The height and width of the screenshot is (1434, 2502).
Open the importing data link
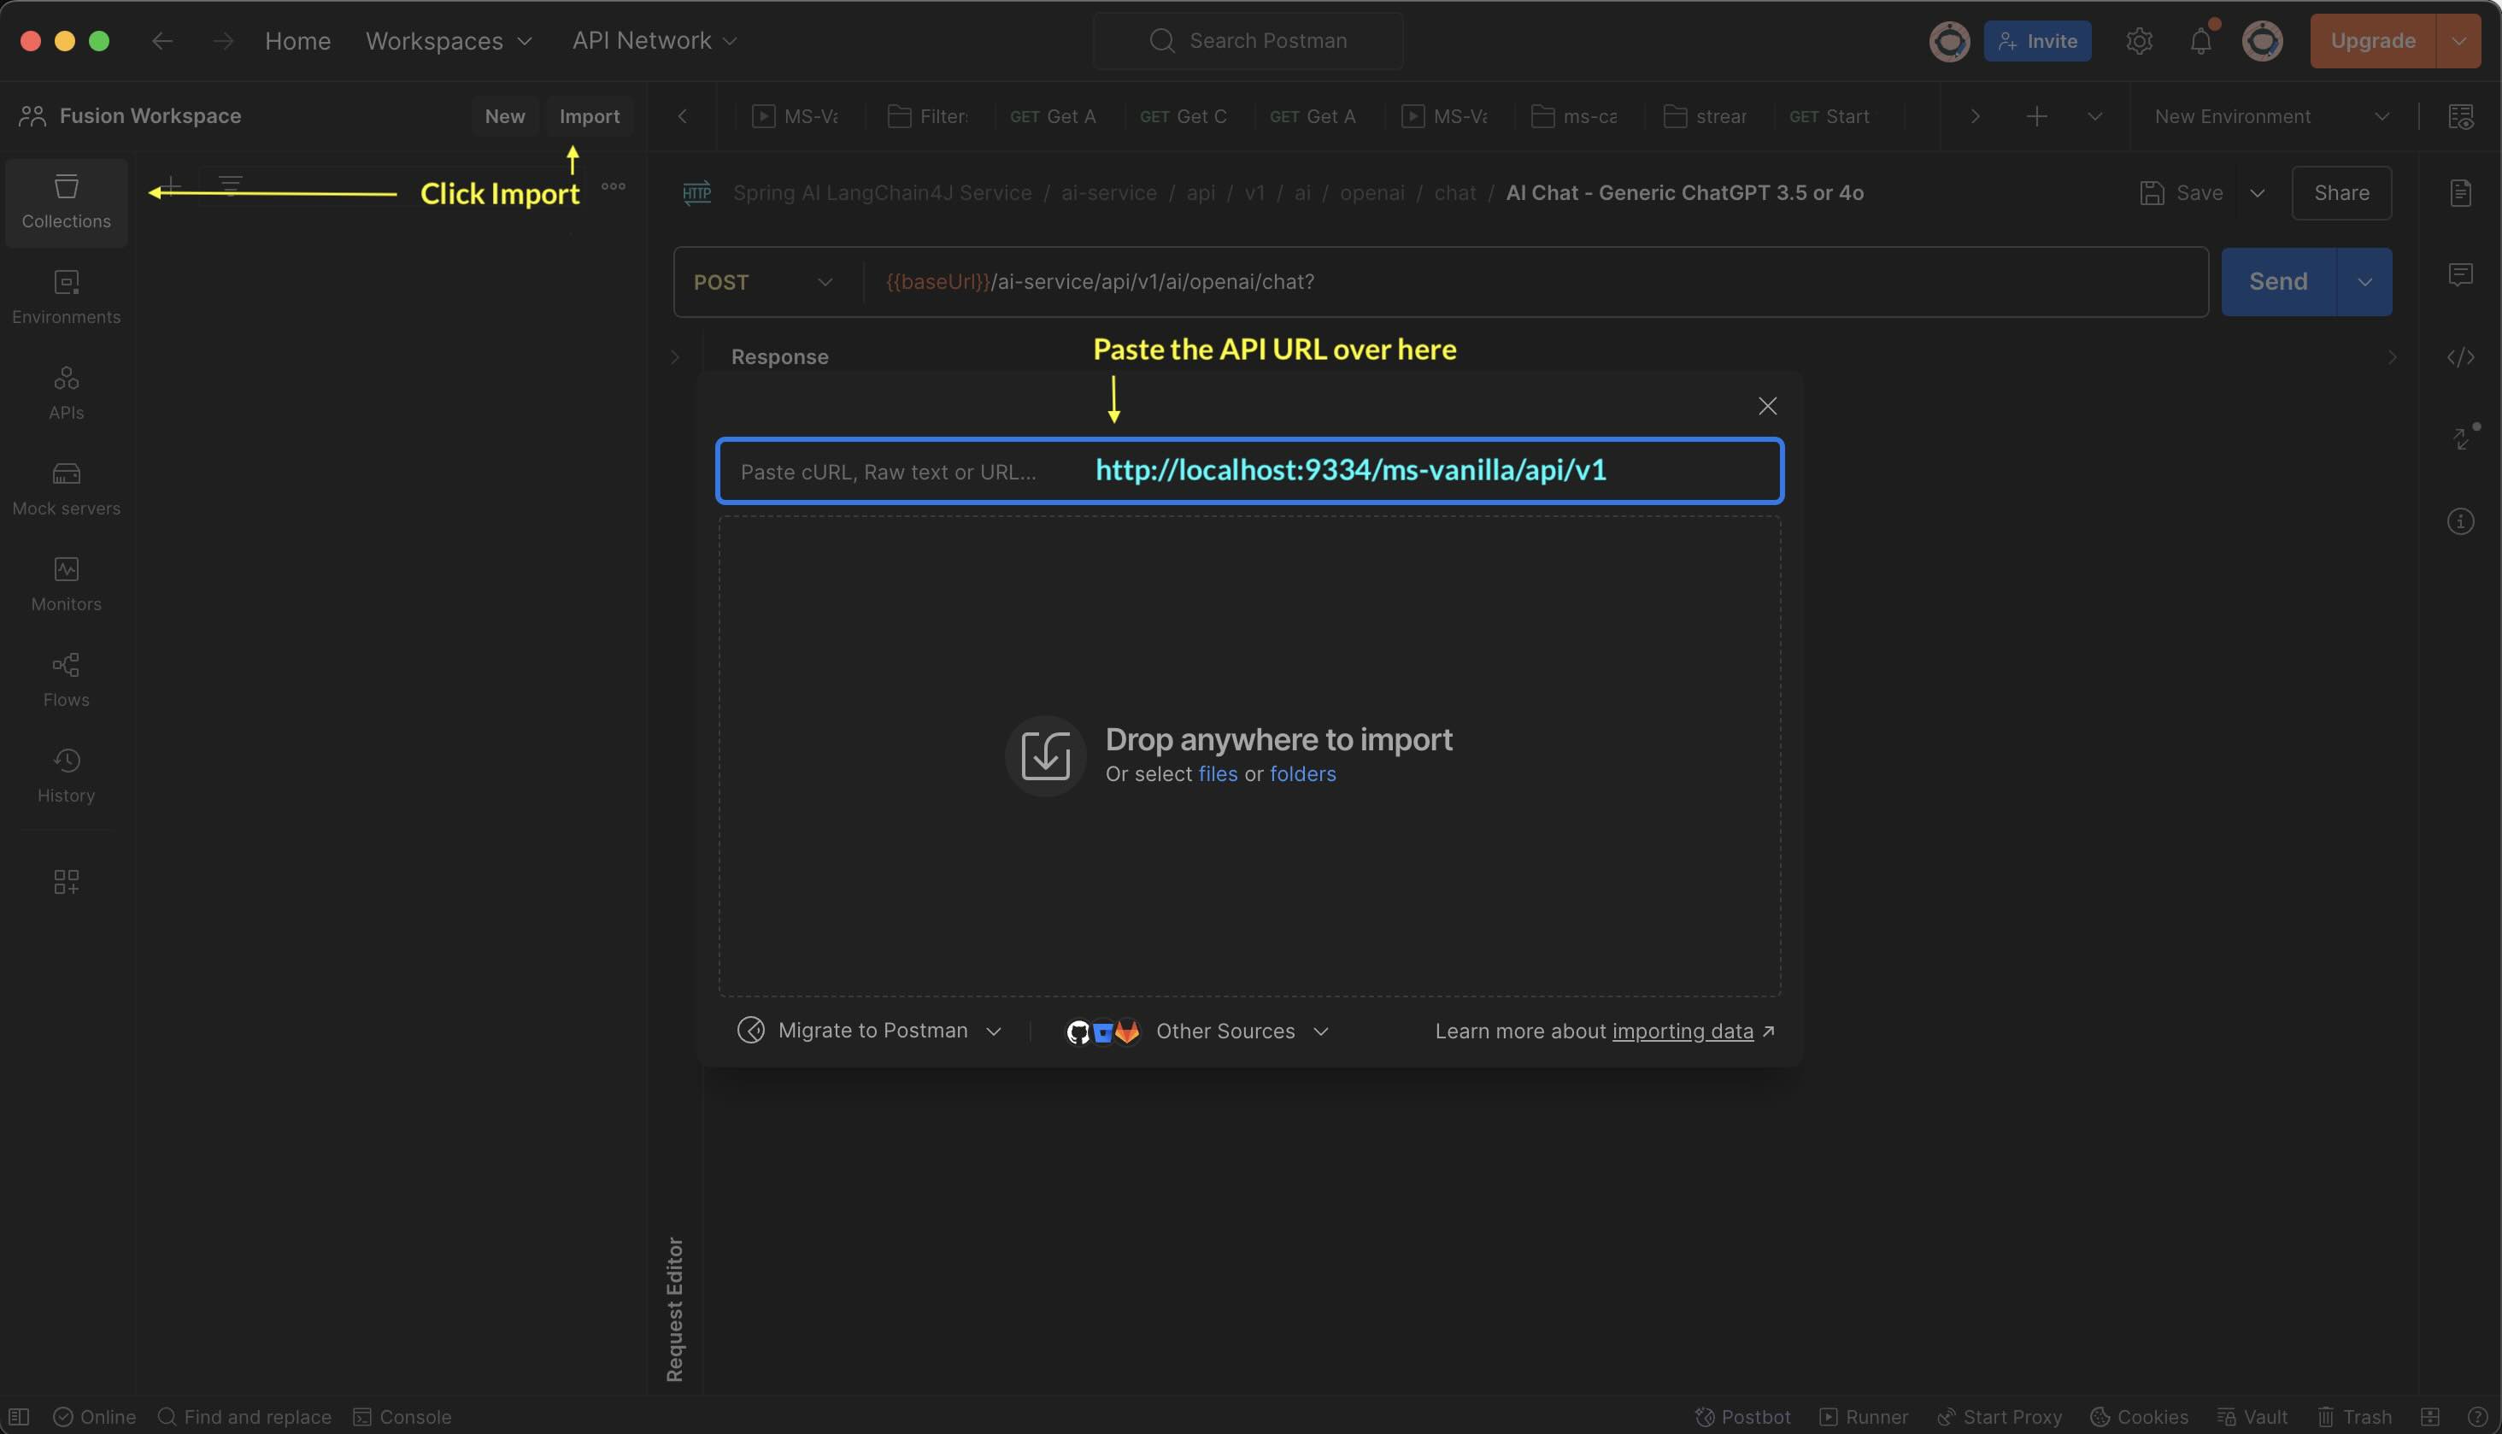tap(1682, 1031)
